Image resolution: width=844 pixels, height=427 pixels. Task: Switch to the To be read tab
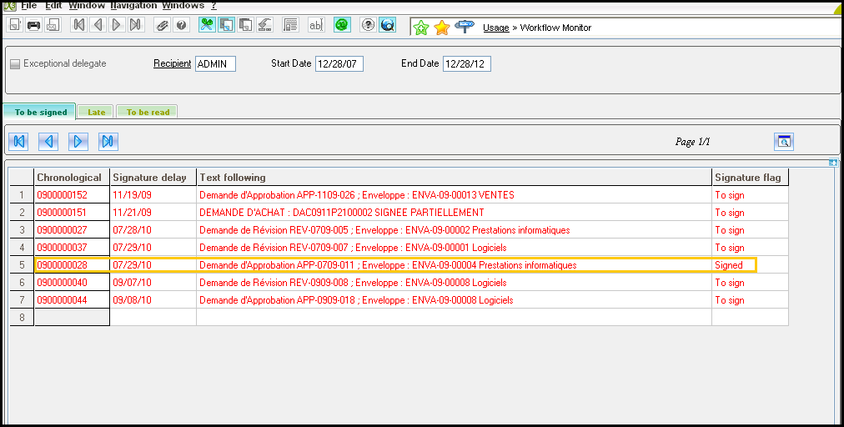(148, 112)
